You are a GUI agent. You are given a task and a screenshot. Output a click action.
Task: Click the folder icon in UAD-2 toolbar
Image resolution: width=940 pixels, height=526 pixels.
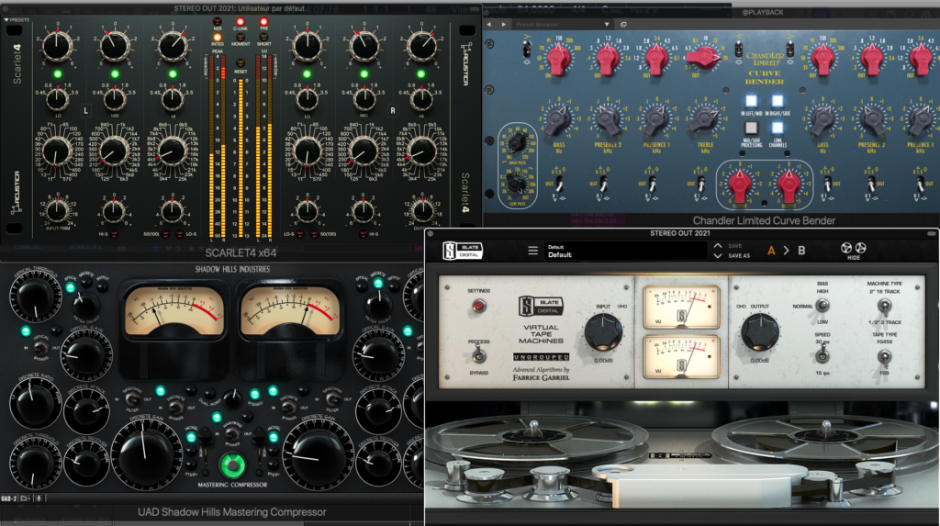coord(25,498)
